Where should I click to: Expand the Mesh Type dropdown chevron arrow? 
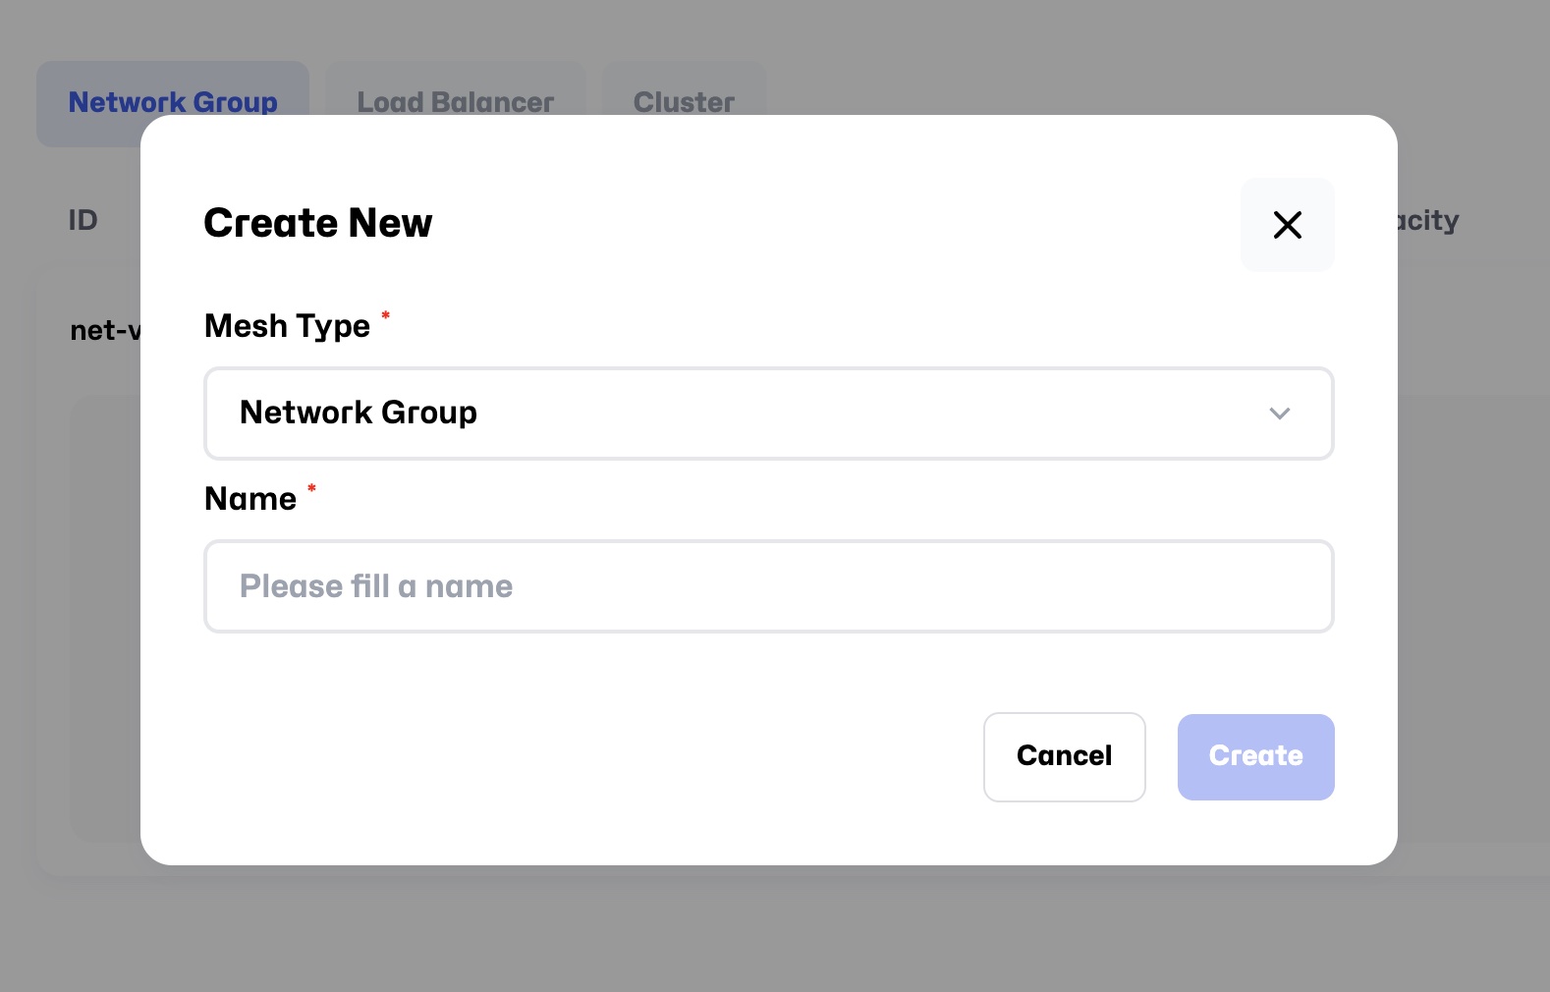click(x=1279, y=413)
